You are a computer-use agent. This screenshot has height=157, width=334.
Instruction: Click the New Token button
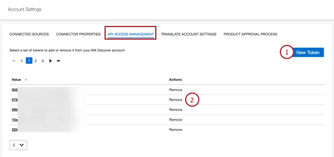308,52
